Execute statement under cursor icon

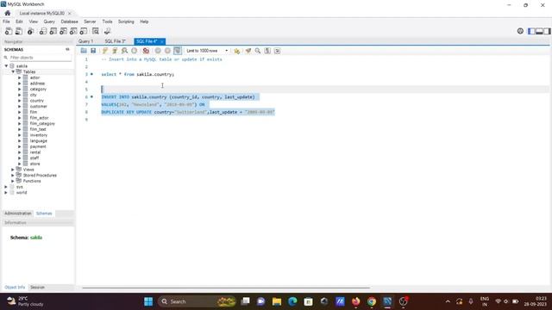(115, 51)
